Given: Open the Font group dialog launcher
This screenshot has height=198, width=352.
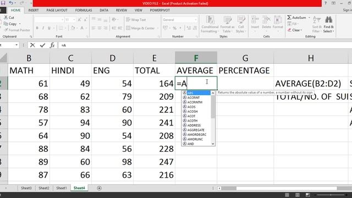Looking at the screenshot, I should pos(87,36).
